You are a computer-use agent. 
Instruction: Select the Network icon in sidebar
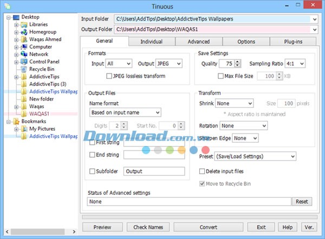(24, 55)
